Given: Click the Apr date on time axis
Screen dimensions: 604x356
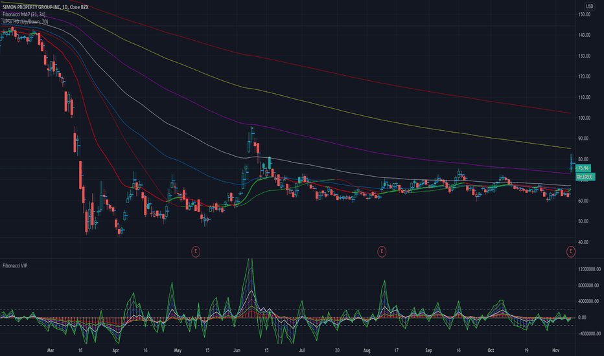Looking at the screenshot, I should [x=115, y=351].
